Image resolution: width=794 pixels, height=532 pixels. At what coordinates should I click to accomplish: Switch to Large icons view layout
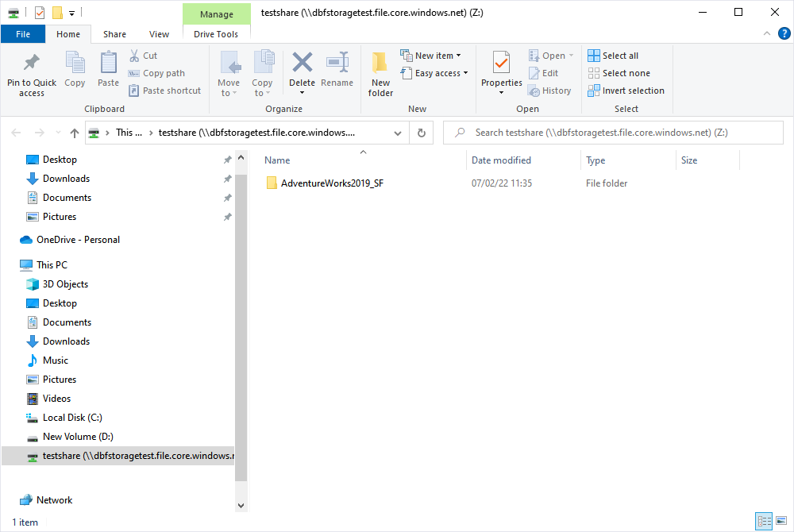(781, 521)
